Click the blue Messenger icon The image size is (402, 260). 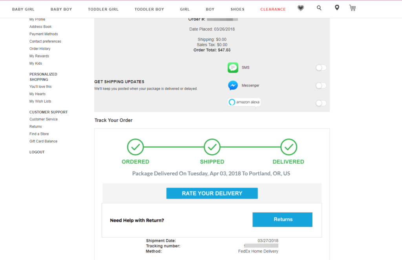(233, 85)
